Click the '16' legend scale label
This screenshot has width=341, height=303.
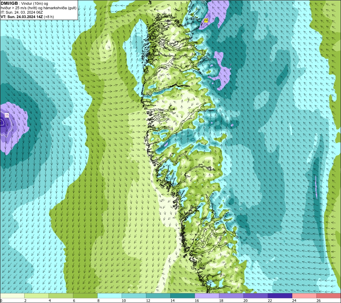[x=197, y=301]
